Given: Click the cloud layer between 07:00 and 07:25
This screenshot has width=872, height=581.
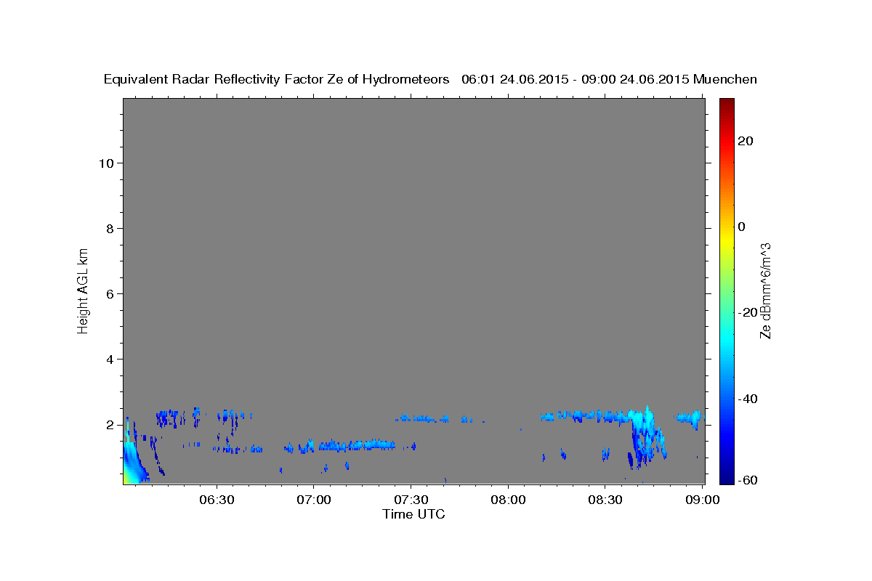Looking at the screenshot, I should pos(356,444).
